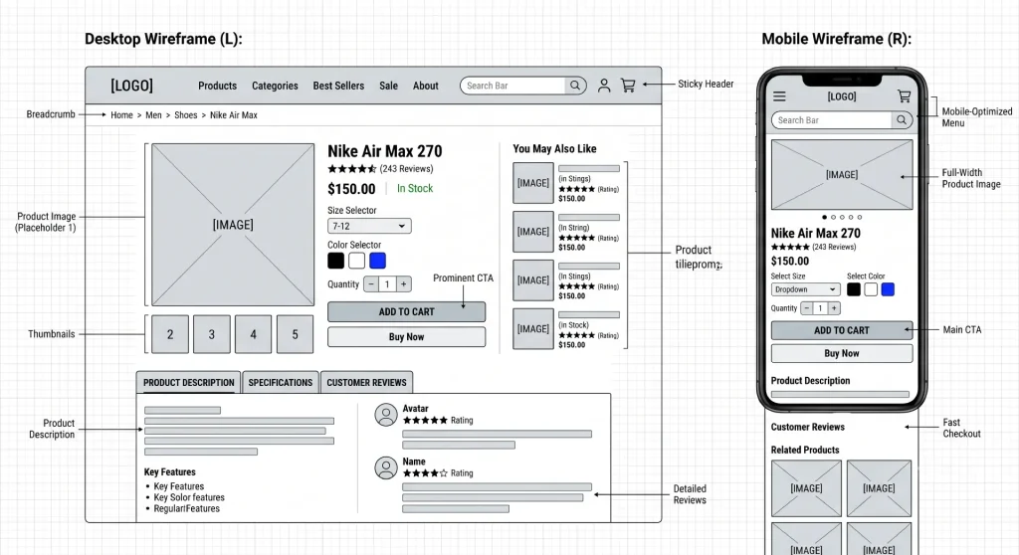This screenshot has width=1019, height=555.
Task: Select thumbnail 2 under the product image
Action: click(170, 334)
